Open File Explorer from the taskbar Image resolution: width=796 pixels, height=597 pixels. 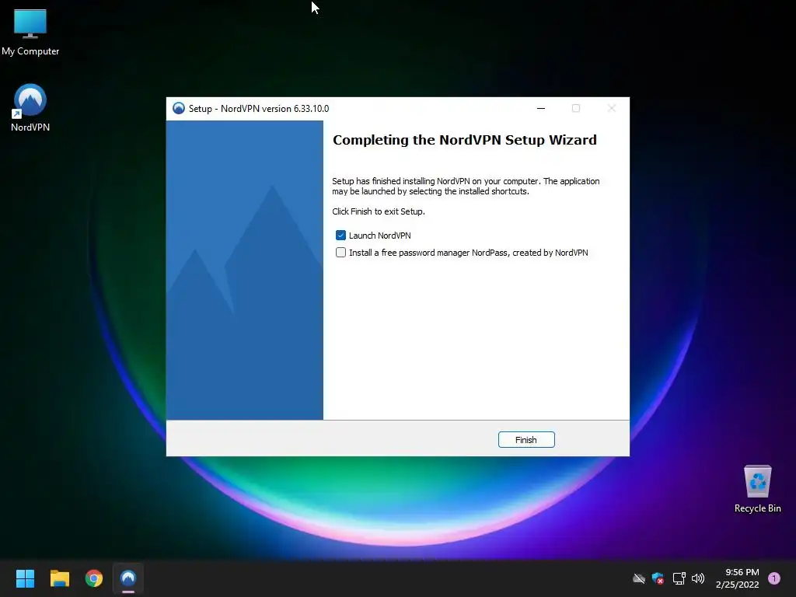tap(59, 578)
